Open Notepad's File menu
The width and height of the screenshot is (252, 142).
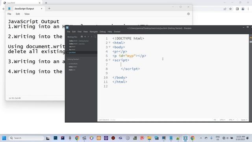click(9, 14)
